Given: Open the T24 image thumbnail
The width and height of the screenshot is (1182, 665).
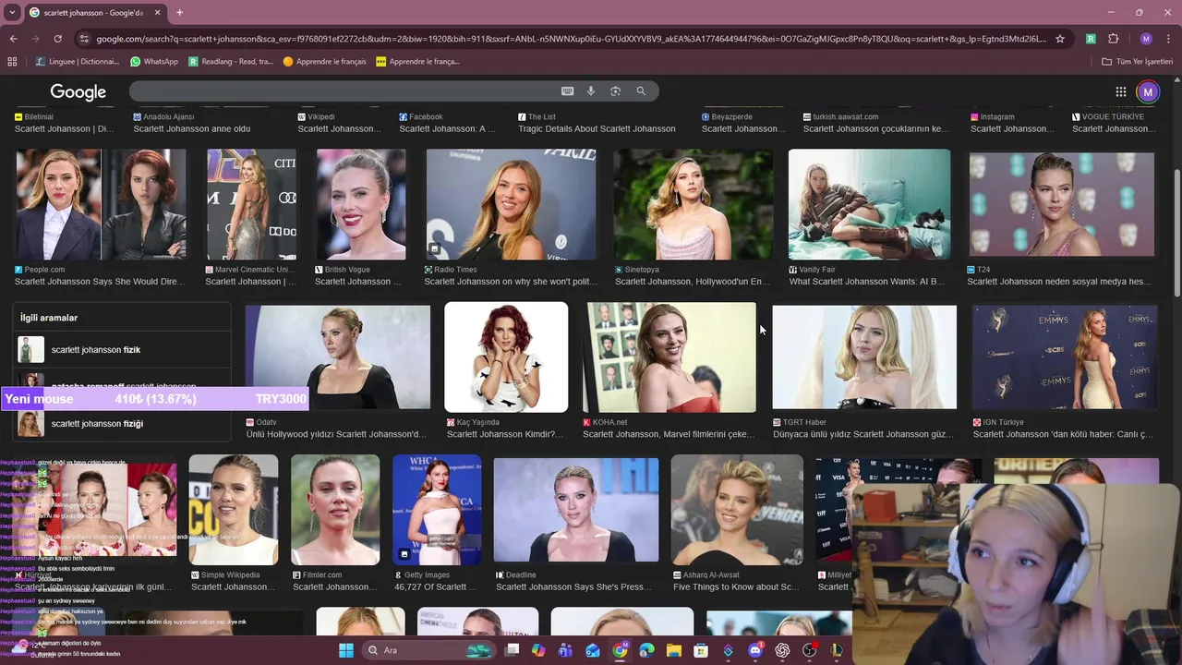Looking at the screenshot, I should [x=1061, y=204].
